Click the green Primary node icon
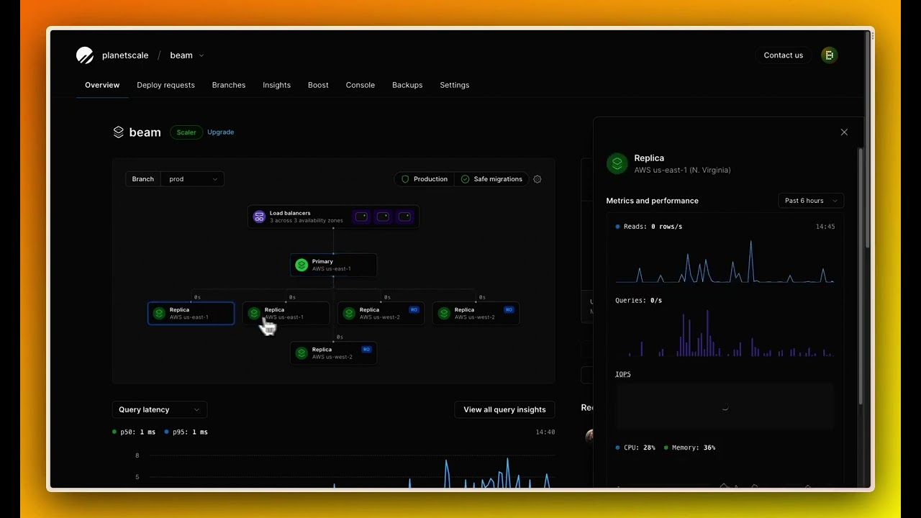The height and width of the screenshot is (518, 921). coord(301,265)
